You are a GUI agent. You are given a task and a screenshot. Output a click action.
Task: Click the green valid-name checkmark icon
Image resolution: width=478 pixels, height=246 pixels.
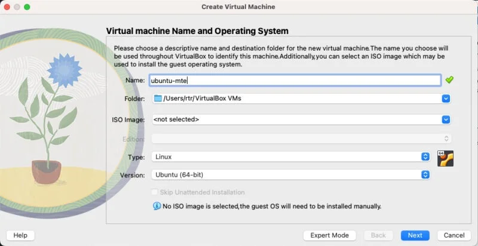[449, 80]
